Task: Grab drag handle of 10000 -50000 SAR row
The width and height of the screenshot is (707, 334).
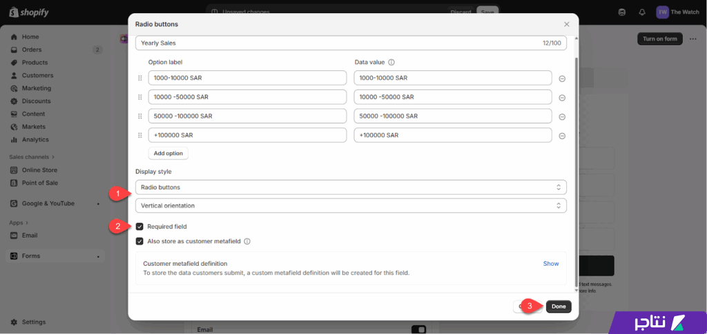Action: (140, 97)
